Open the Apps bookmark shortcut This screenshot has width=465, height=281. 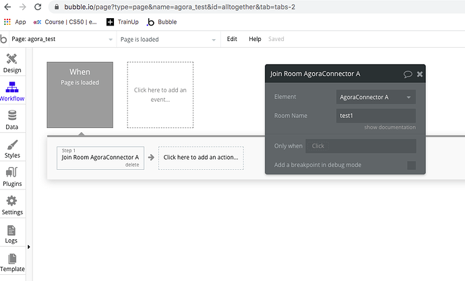15,22
